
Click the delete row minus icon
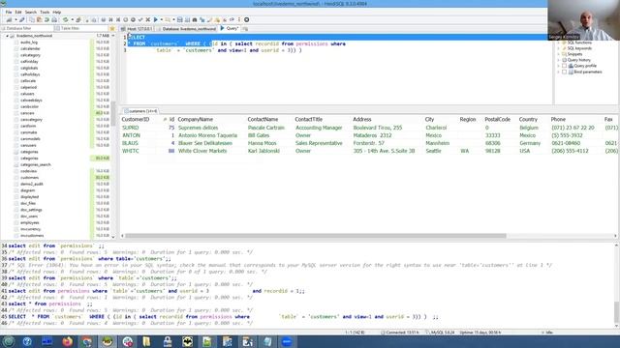click(x=134, y=19)
